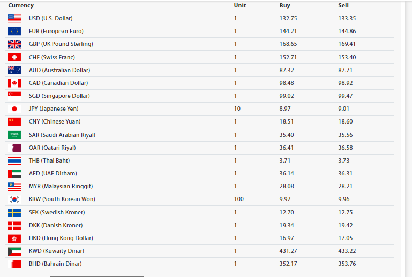Viewport: 412px width, 277px height.
Task: Select the Saudi Arabian flag icon
Action: [x=14, y=135]
